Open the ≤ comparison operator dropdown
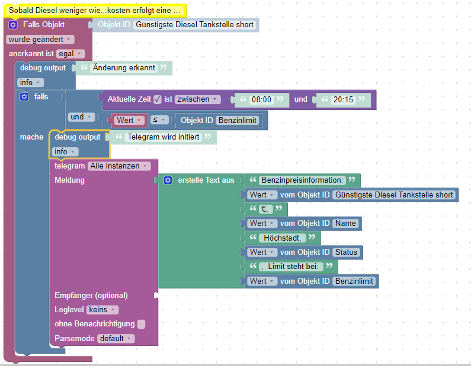The width and height of the screenshot is (471, 366). coord(159,120)
